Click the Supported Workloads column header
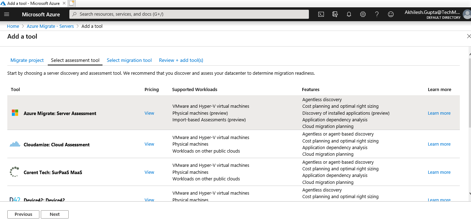This screenshot has height=220, width=471. (x=195, y=89)
